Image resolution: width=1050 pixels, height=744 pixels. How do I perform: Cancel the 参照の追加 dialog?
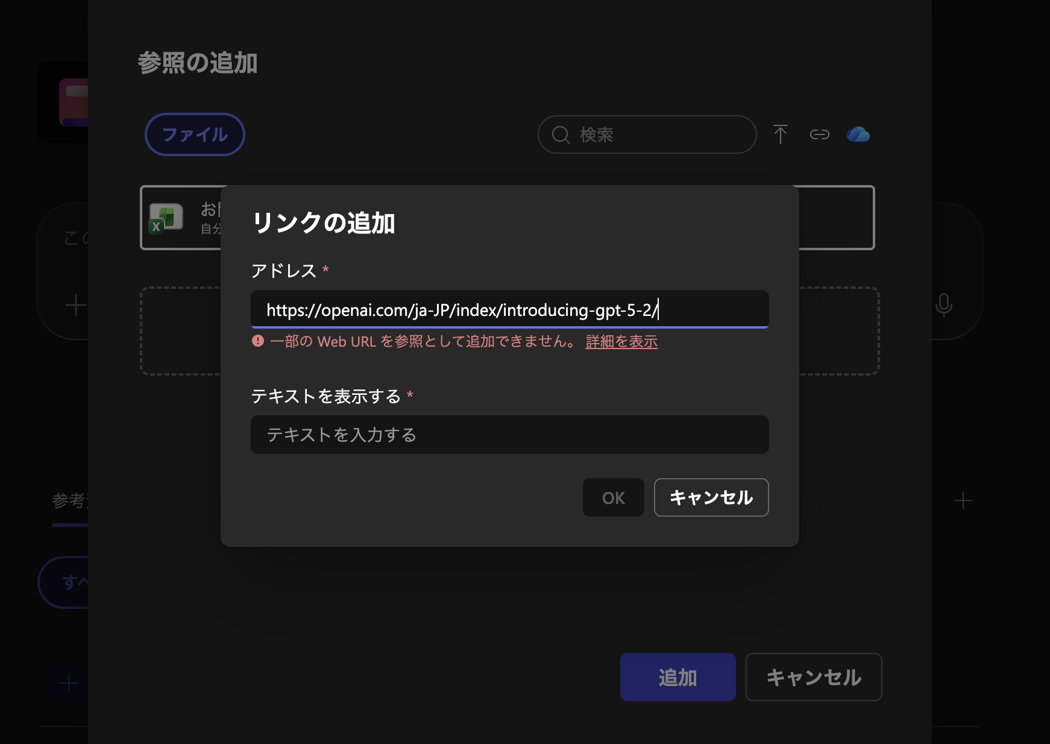point(814,677)
